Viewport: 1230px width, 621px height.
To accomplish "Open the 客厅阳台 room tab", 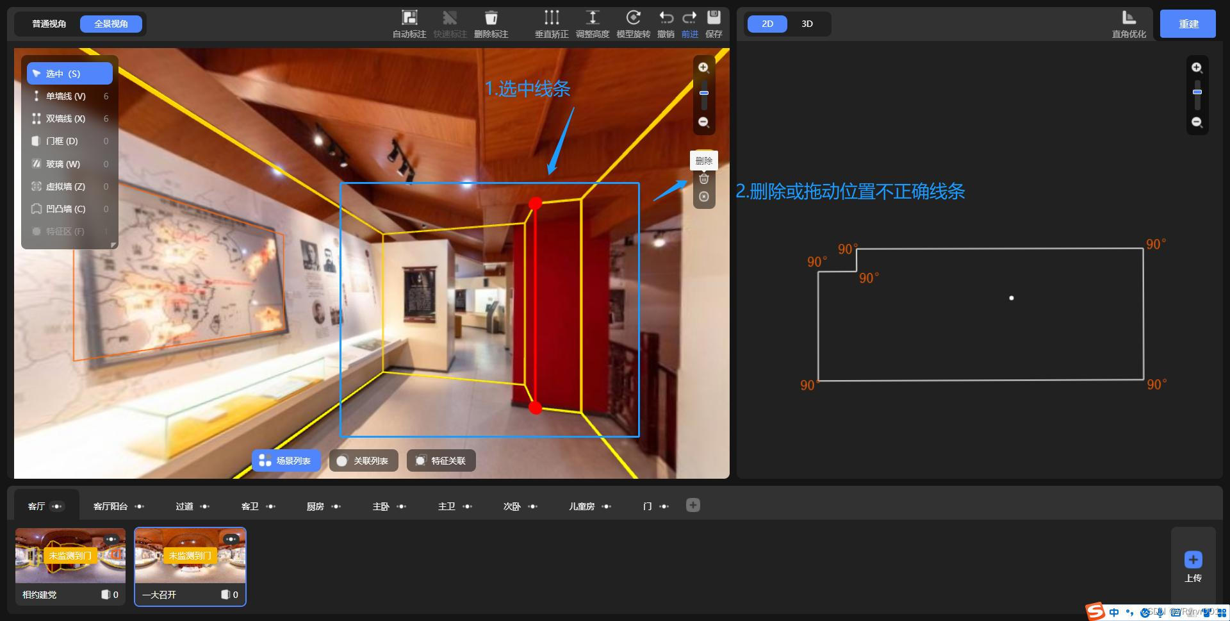I will [110, 506].
